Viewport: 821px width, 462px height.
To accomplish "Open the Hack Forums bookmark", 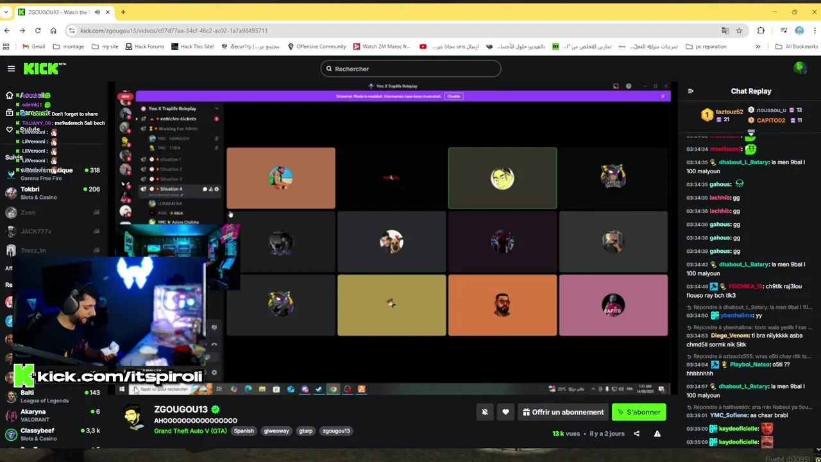I will pos(144,46).
